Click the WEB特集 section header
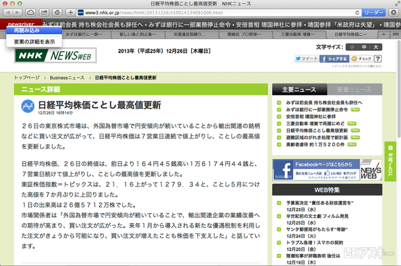This screenshot has height=266, width=401. point(327,190)
